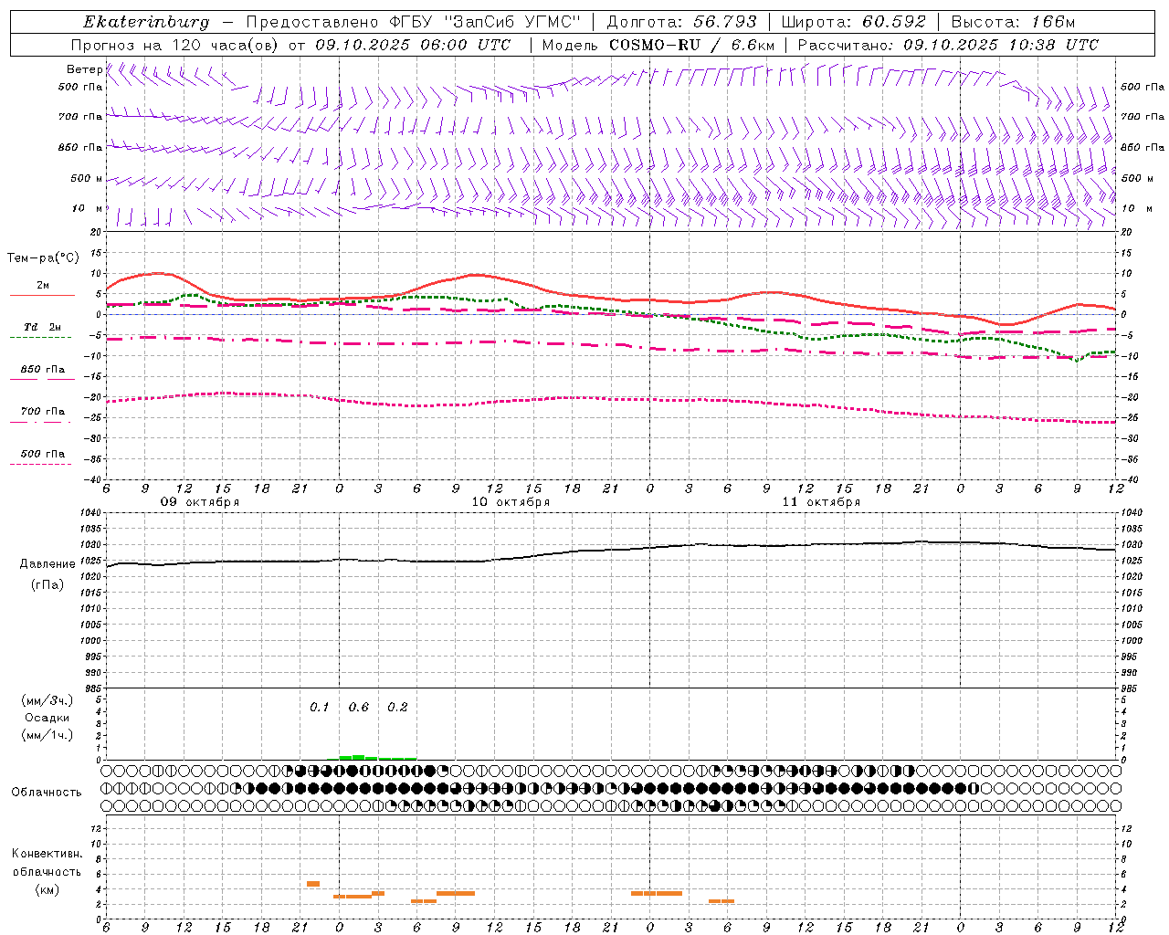This screenshot has width=1169, height=935.
Task: Click the forecast start time 09.10.2025 06:00 UTC
Action: tap(413, 45)
